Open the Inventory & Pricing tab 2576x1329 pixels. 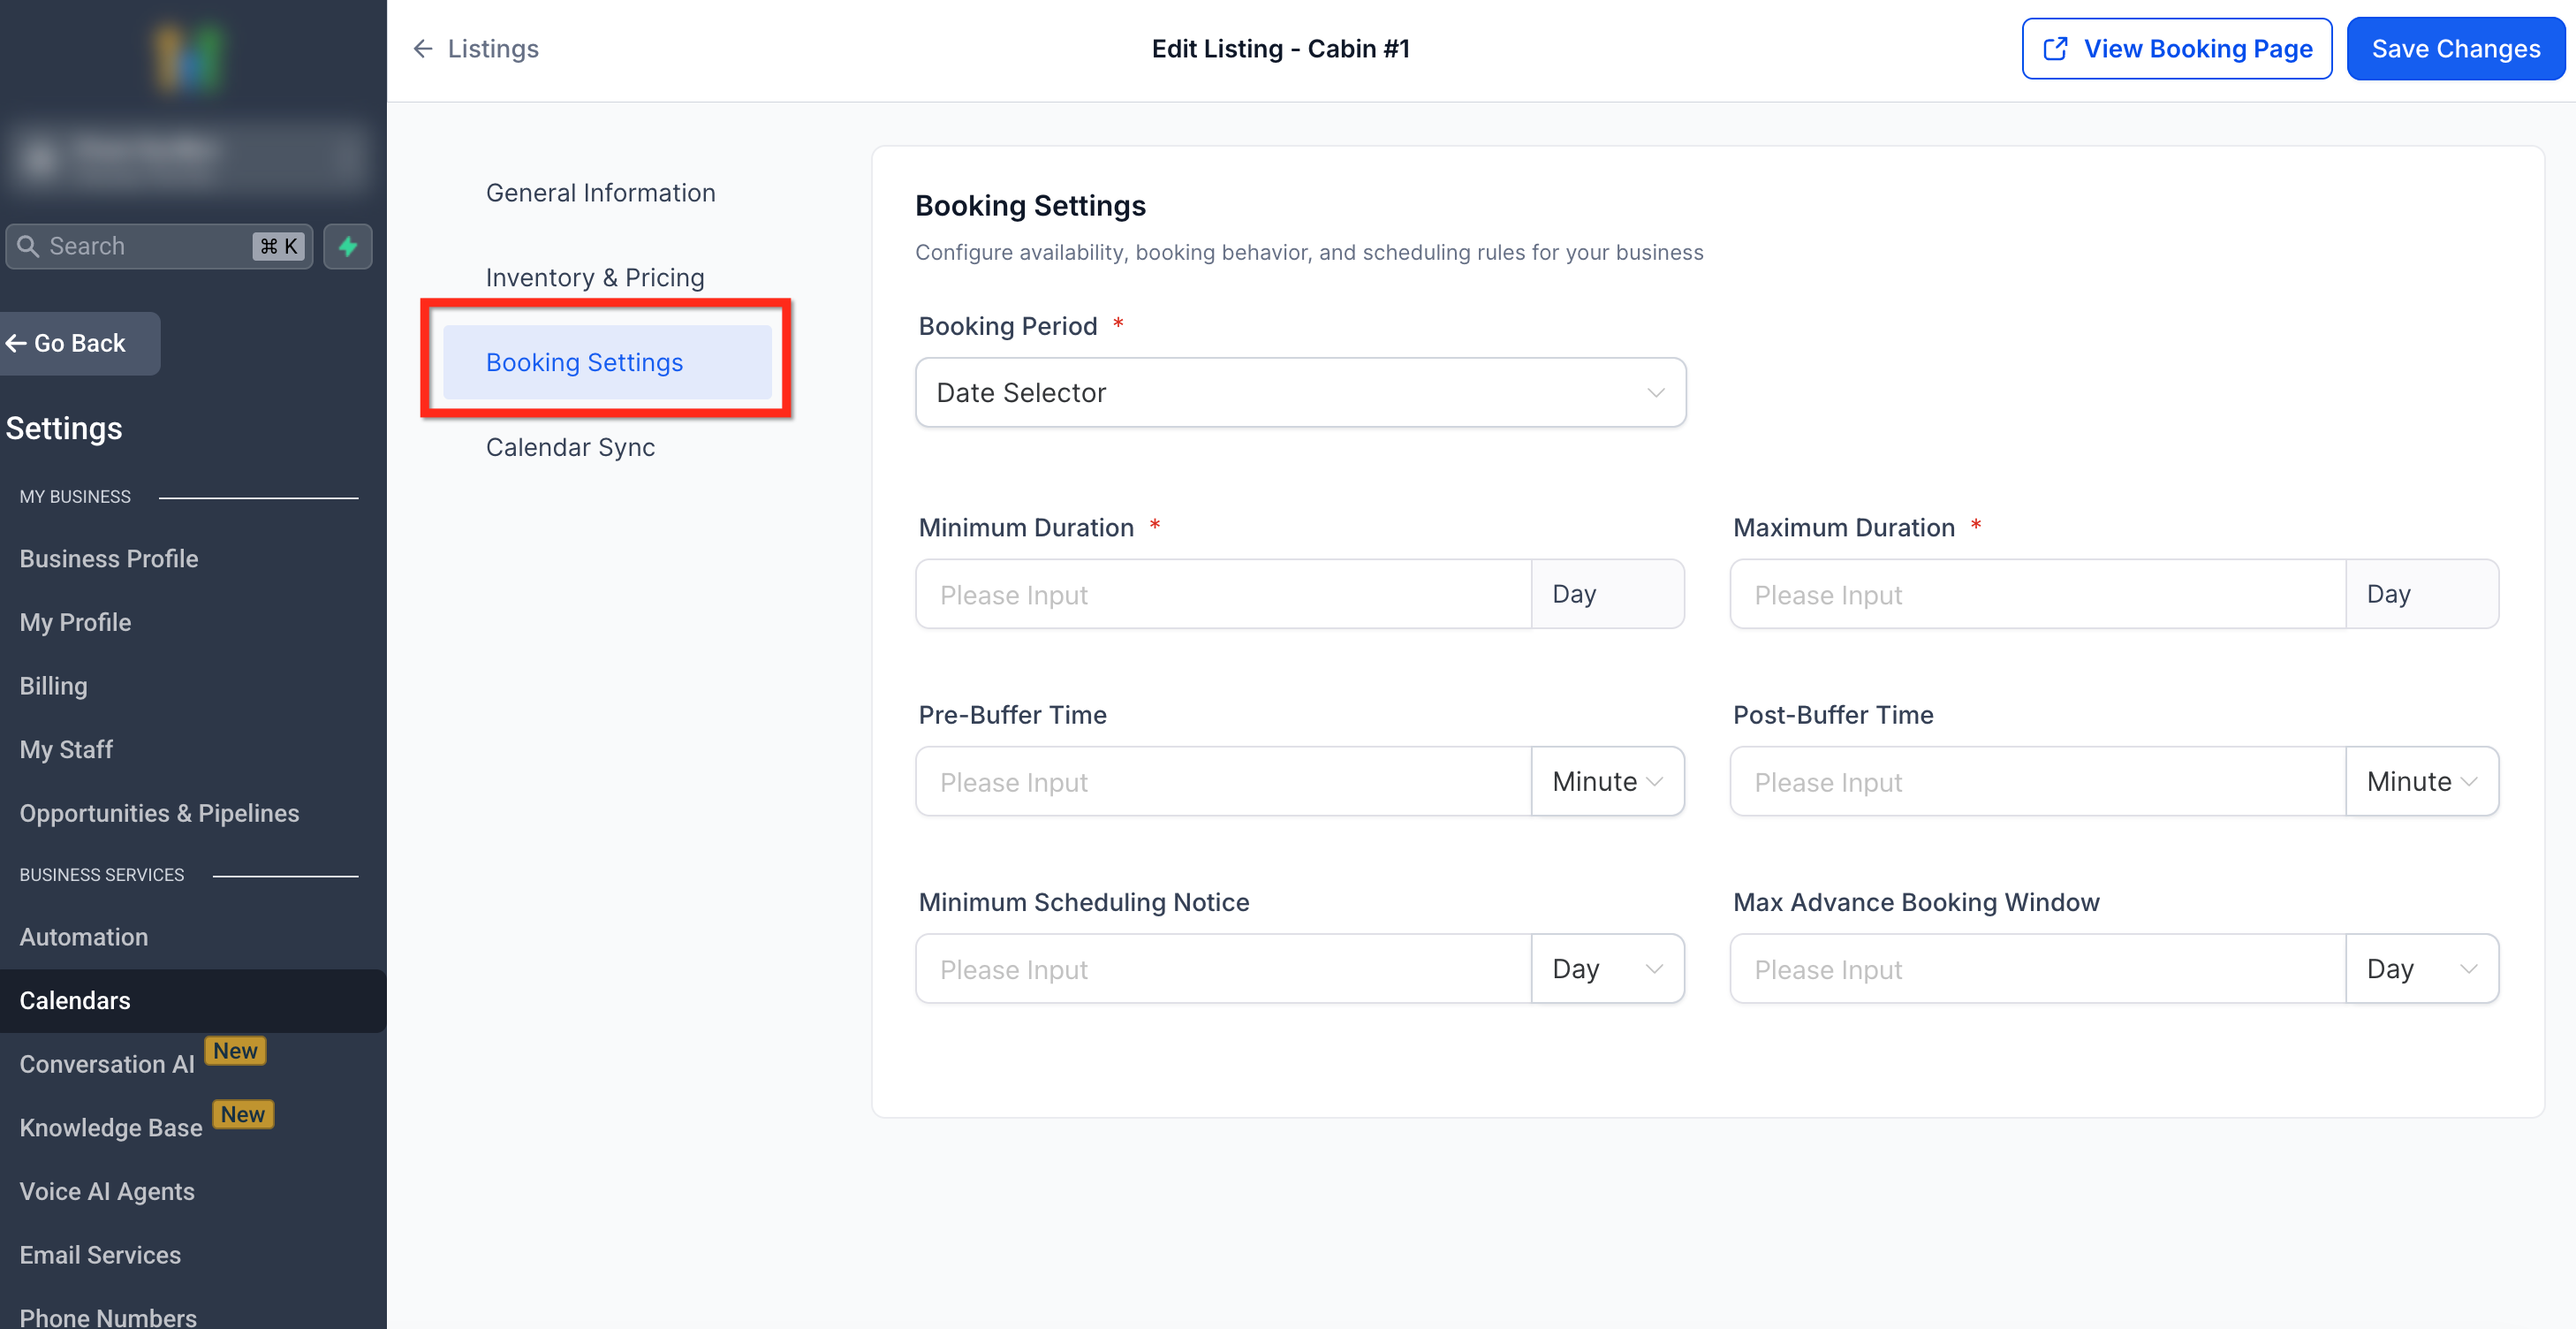pyautogui.click(x=595, y=278)
